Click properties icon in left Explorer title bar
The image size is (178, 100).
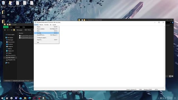tap(8, 24)
